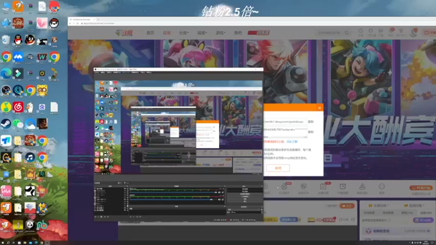Open Douyu watch history clock icon
The width and height of the screenshot is (436, 245).
(x=361, y=31)
